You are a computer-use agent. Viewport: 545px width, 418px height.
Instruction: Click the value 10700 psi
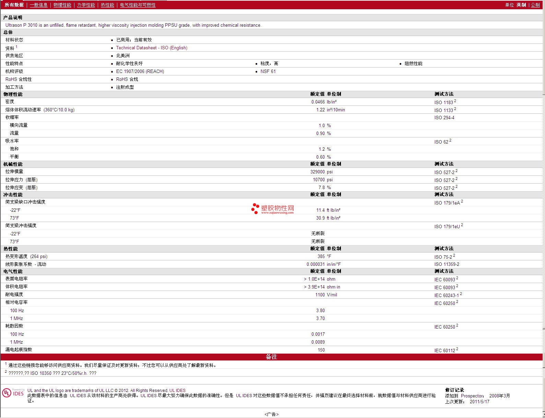click(x=323, y=180)
